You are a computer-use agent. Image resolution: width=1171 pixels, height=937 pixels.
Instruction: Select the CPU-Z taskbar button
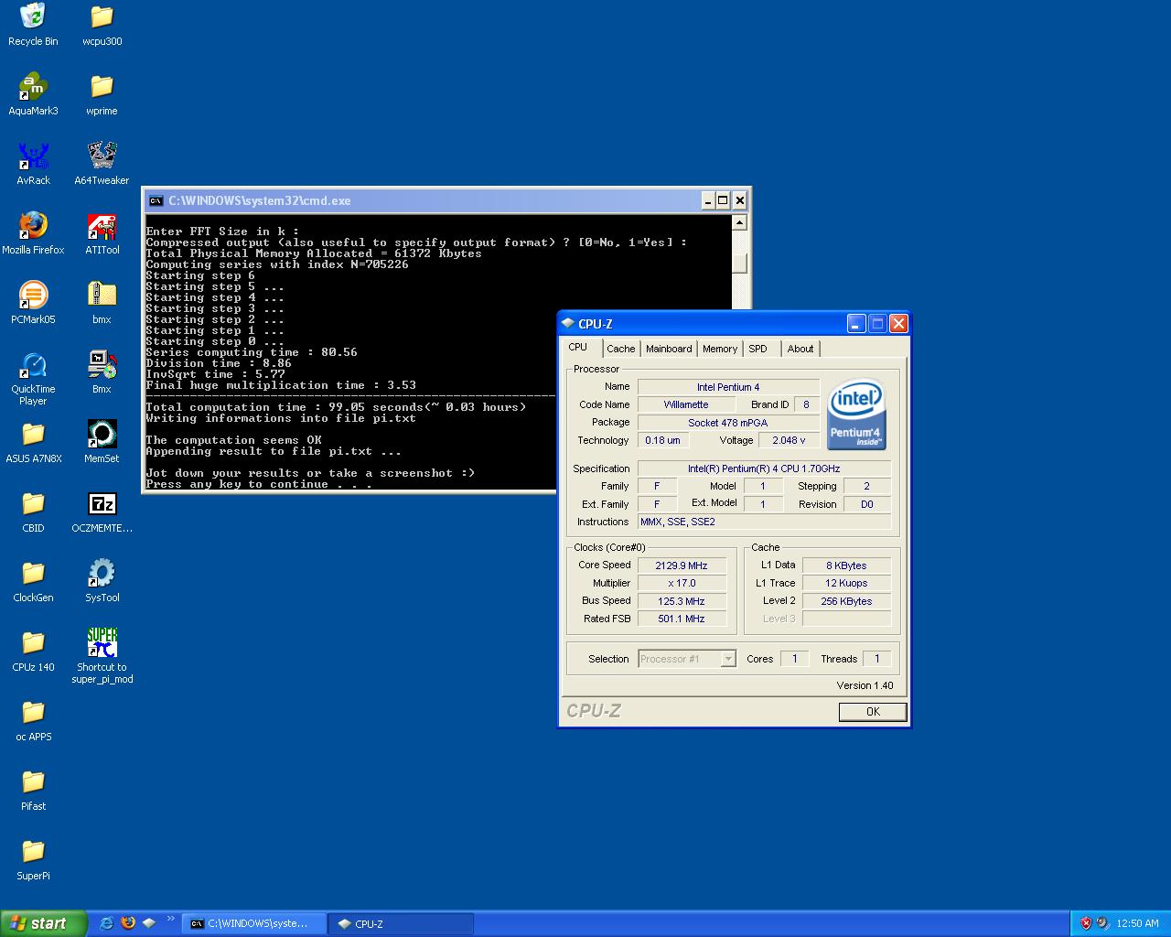(402, 923)
